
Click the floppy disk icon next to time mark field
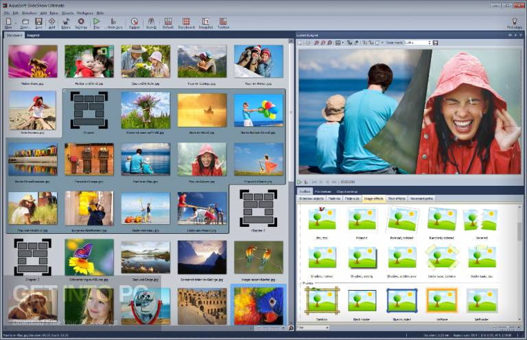436,43
